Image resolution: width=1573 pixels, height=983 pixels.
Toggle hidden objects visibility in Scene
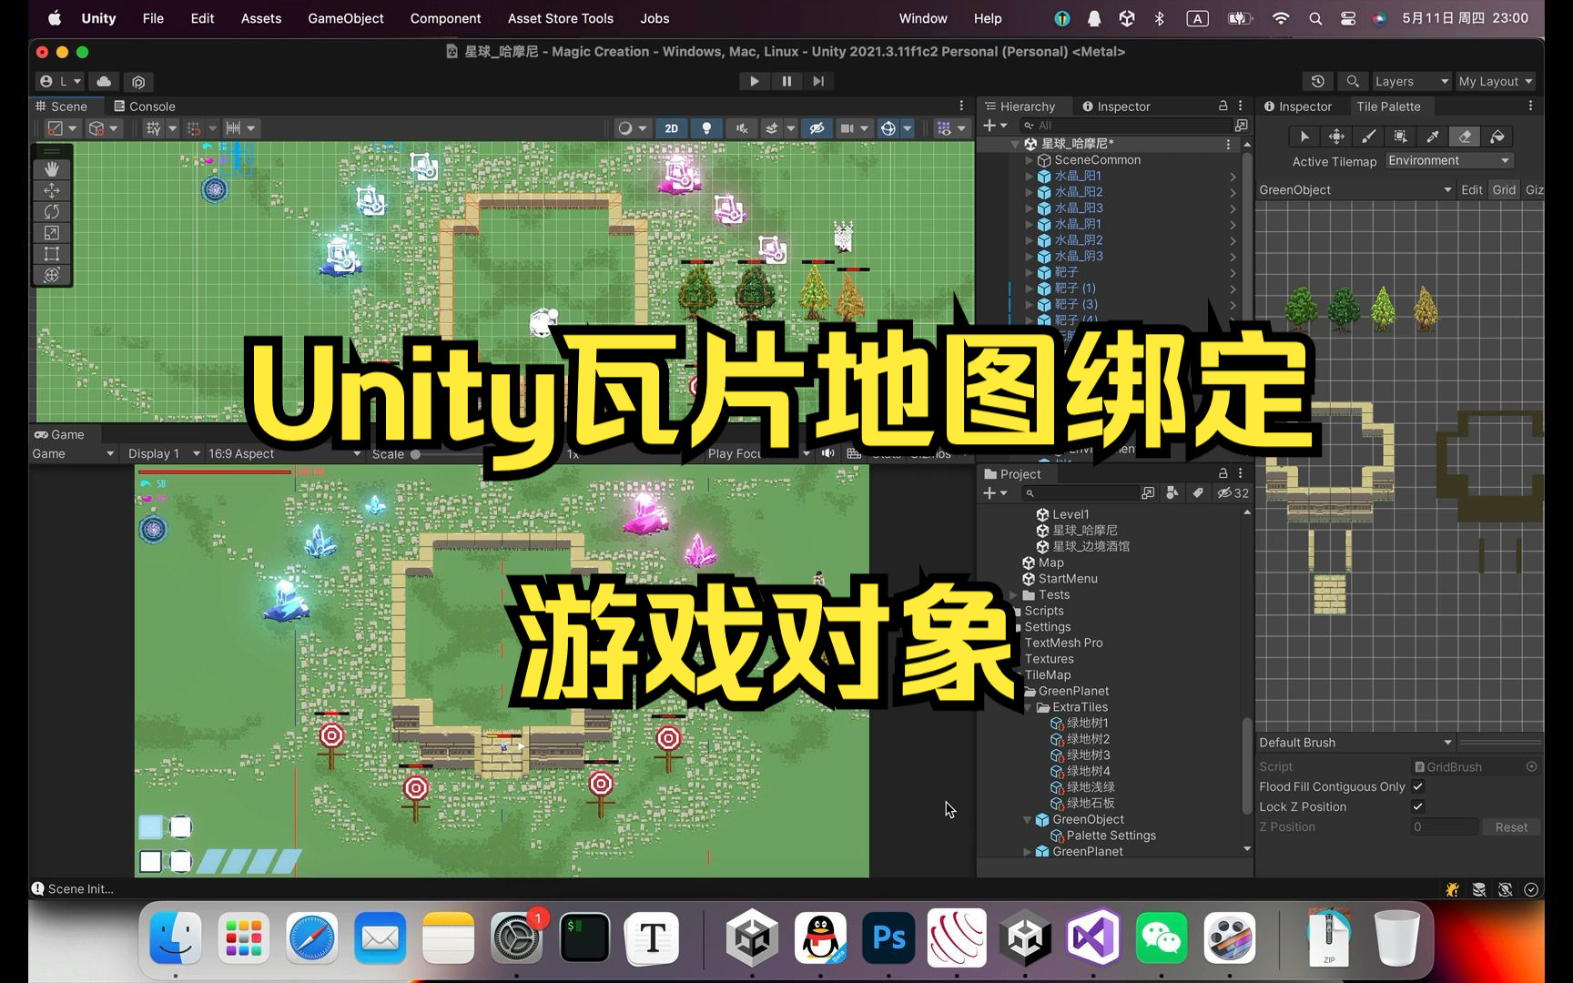(x=817, y=128)
